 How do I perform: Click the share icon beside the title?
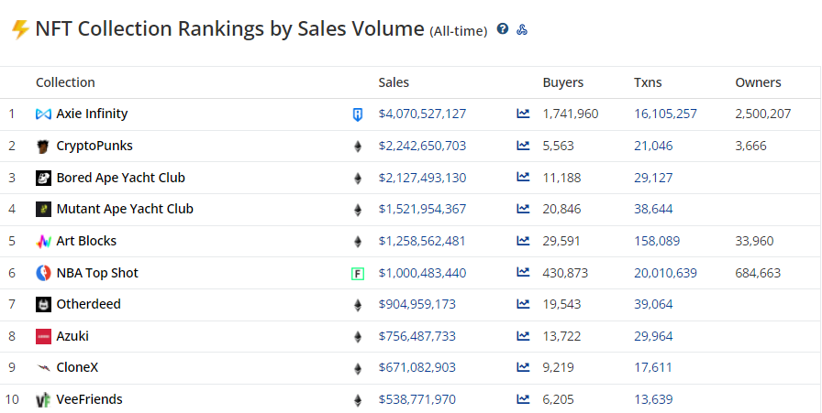click(522, 29)
